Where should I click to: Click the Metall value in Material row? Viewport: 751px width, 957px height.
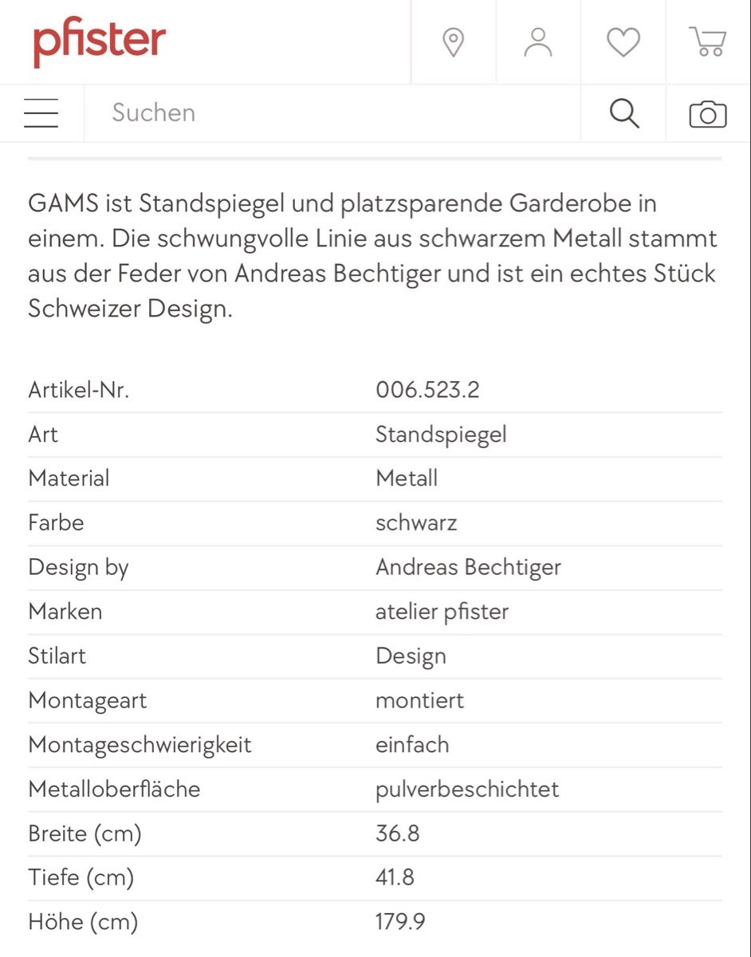(x=407, y=478)
